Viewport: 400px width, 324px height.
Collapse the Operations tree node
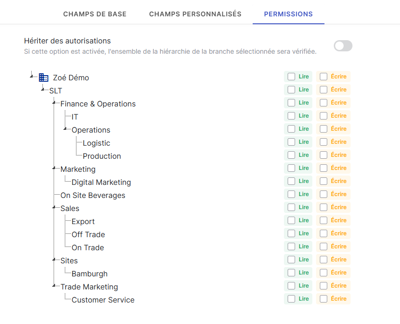coord(65,128)
